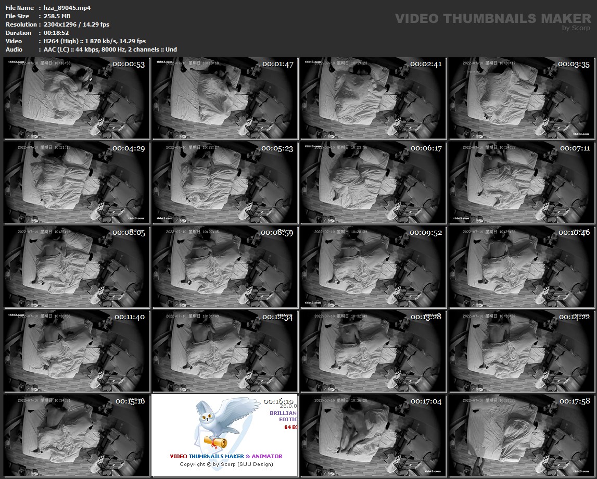Open the frame stamped 00:06:17
This screenshot has height=479, width=597.
373,183
